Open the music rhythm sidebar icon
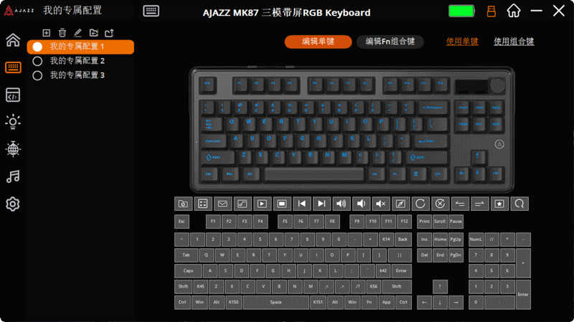 13,176
